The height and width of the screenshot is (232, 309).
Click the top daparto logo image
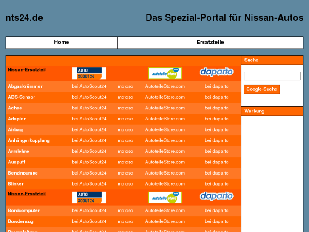point(217,72)
